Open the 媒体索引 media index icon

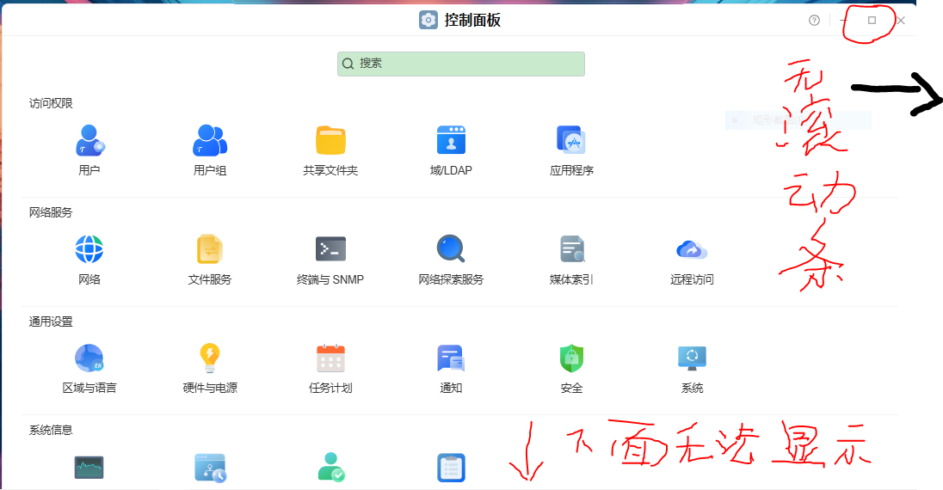coord(572,249)
